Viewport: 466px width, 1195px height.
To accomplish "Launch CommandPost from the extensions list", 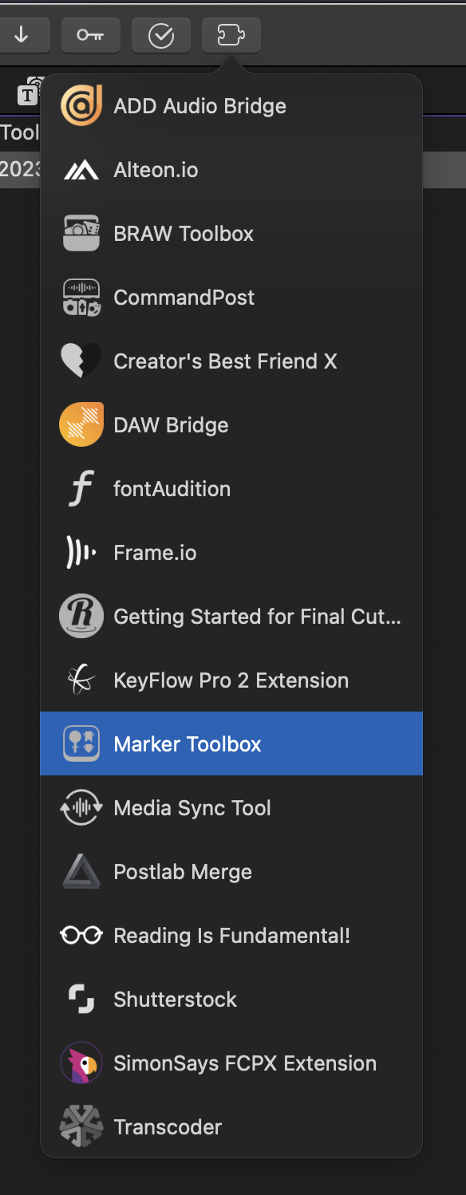I will [231, 298].
